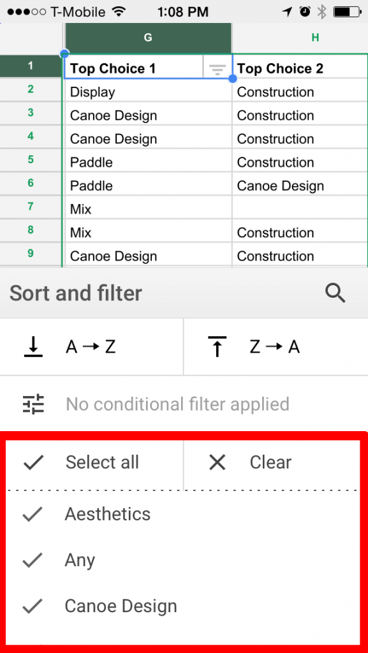This screenshot has width=368, height=653.
Task: Open the No conditional filter applied option
Action: (x=175, y=404)
